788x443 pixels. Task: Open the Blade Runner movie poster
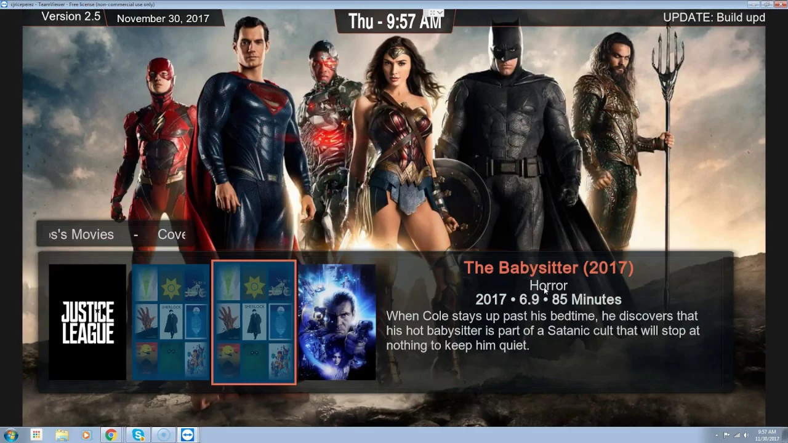pos(337,322)
